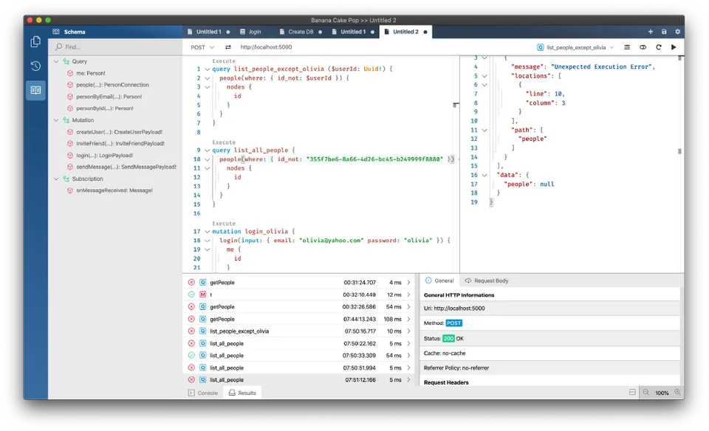Click the run (play) button in toolbar
The image size is (709, 431).
(674, 47)
